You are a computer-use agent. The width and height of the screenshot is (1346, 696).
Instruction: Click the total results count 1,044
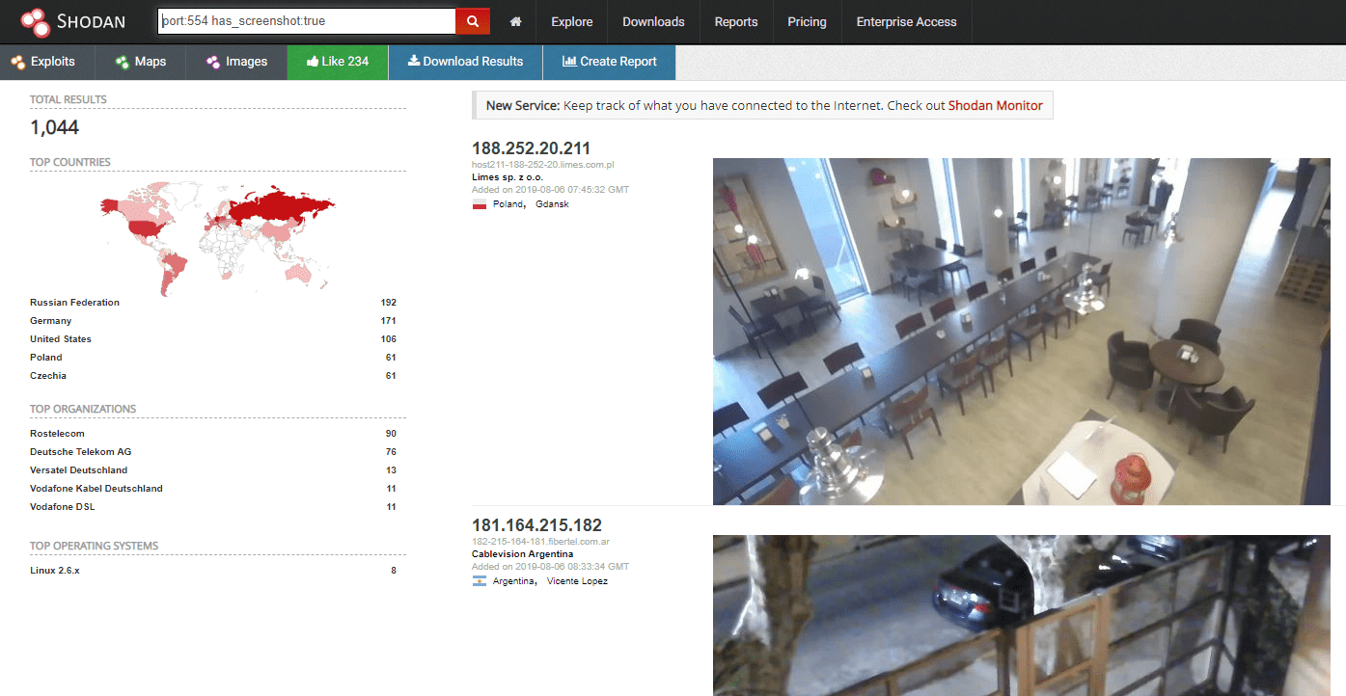pyautogui.click(x=54, y=127)
